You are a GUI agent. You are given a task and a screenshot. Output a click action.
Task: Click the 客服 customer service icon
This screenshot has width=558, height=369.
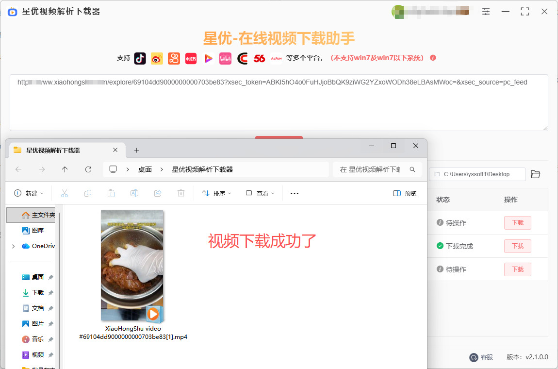coord(474,357)
